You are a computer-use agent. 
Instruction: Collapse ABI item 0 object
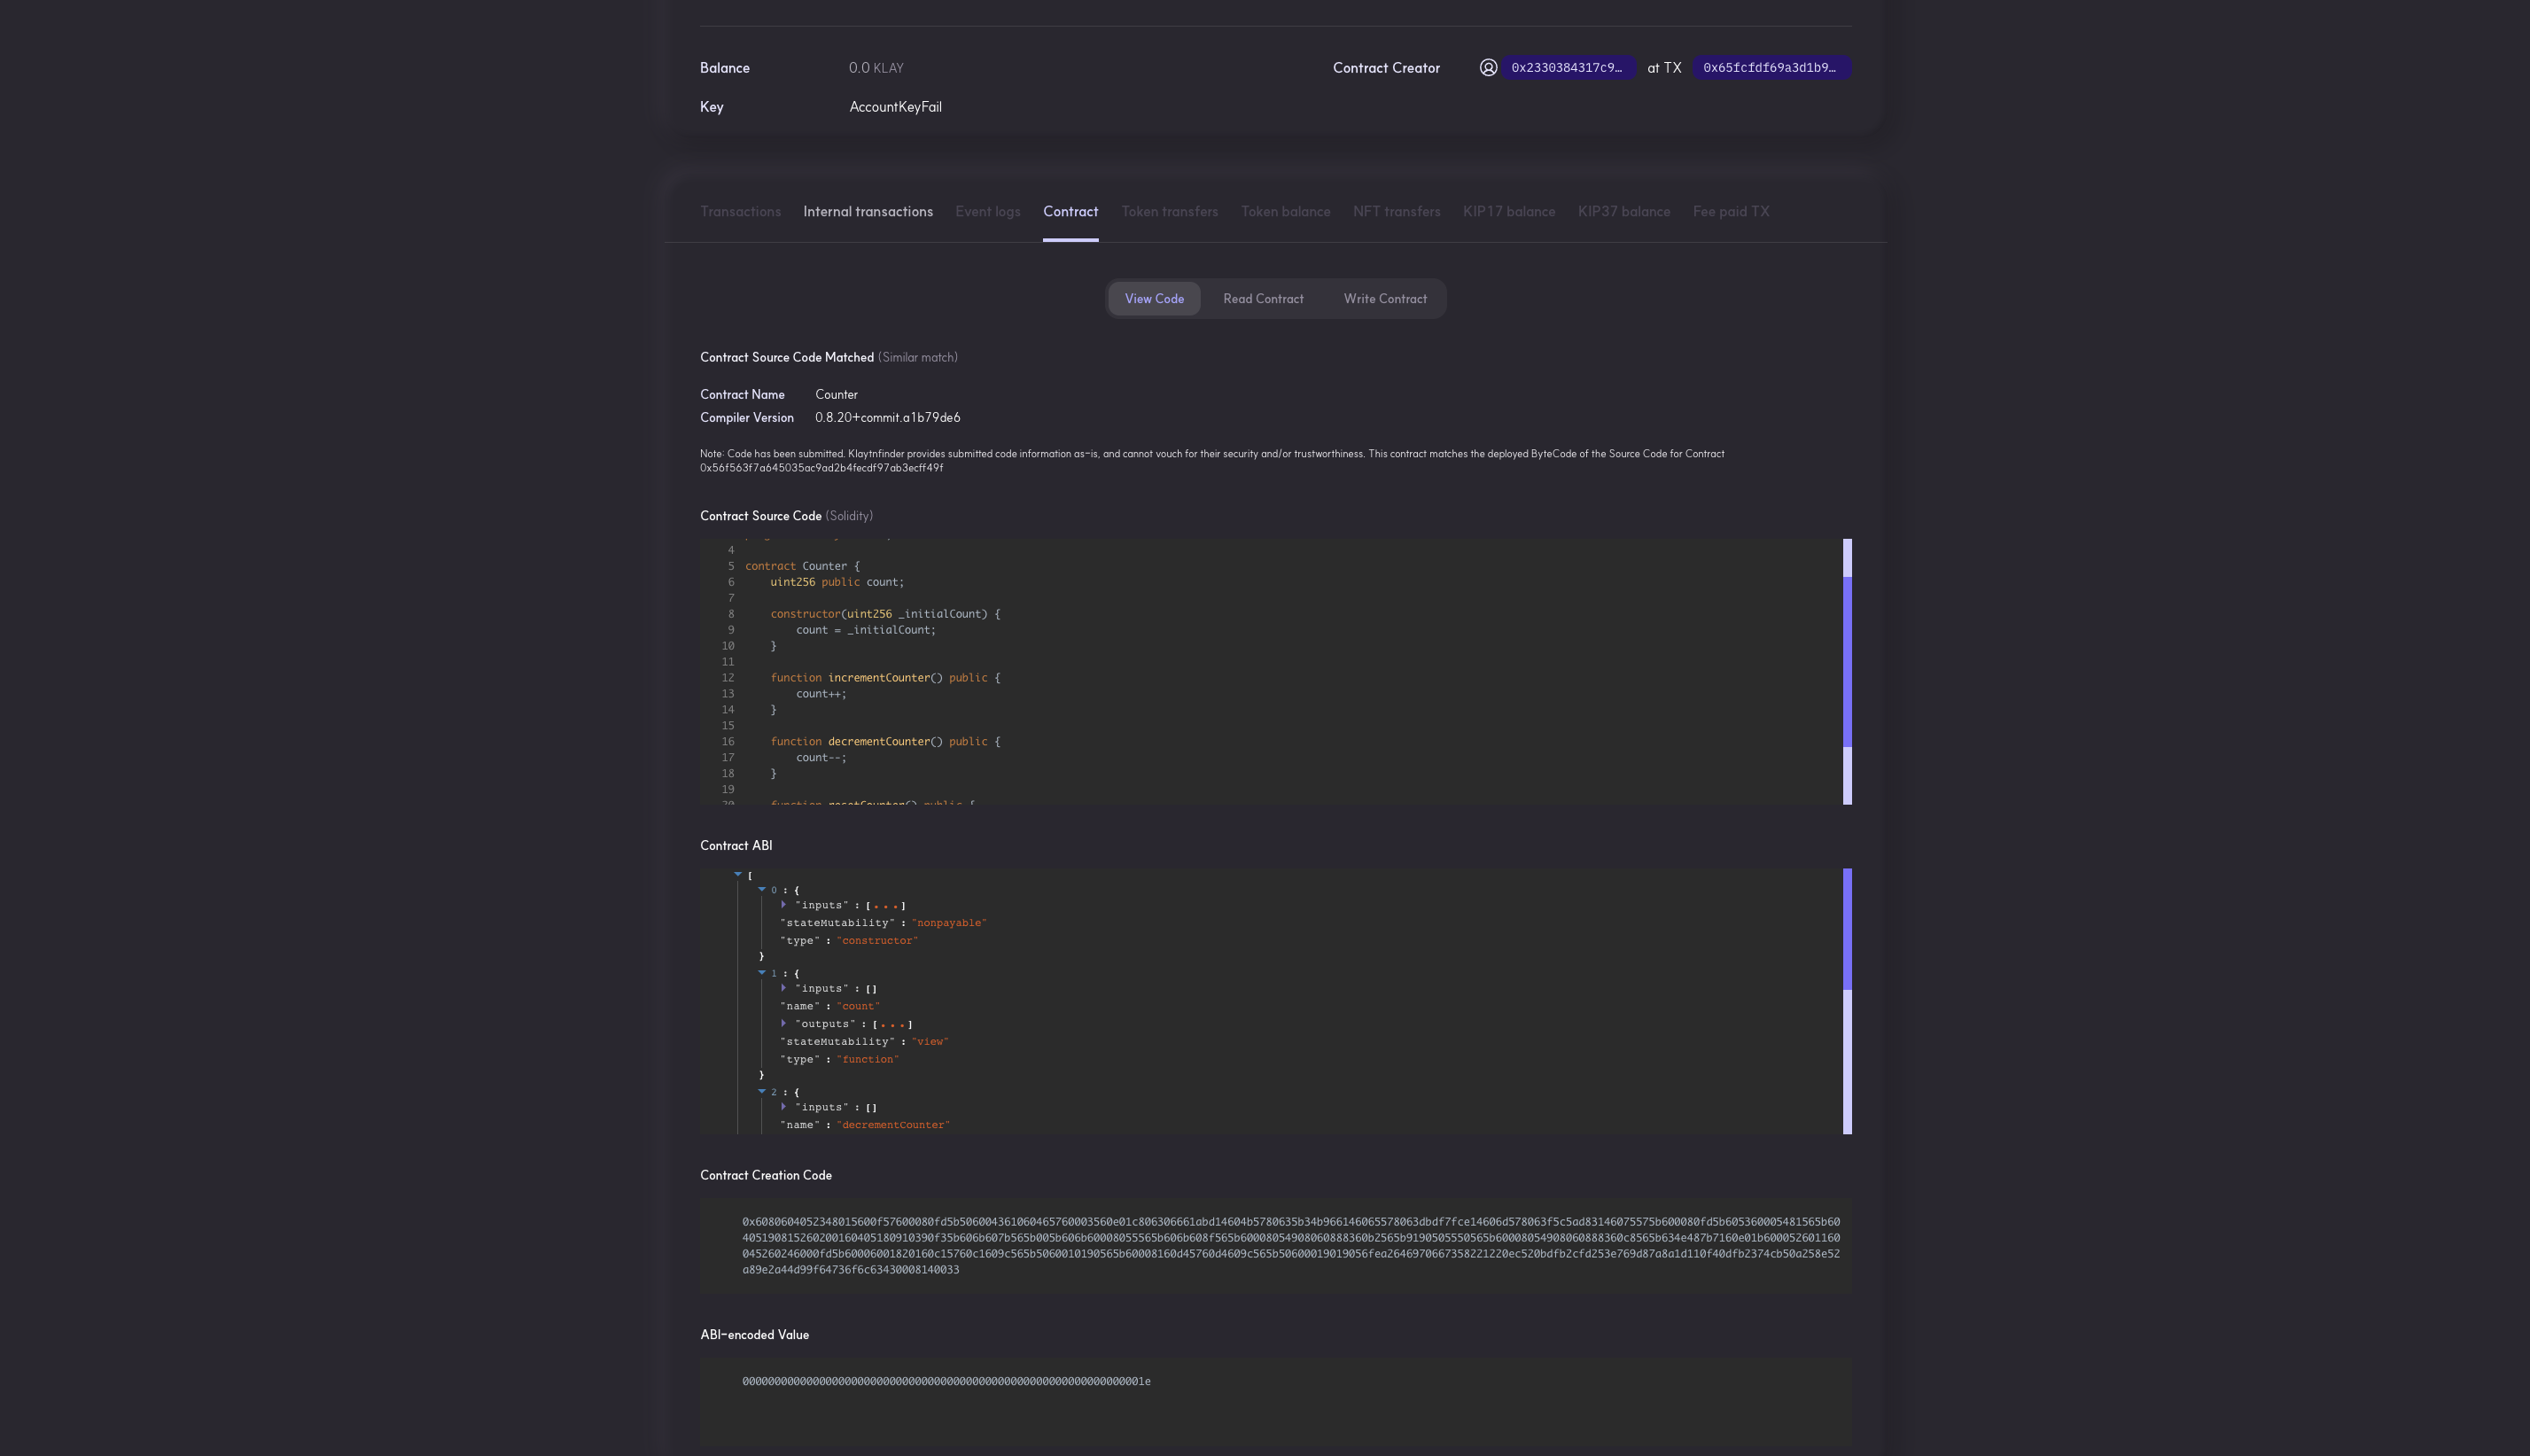click(x=762, y=889)
